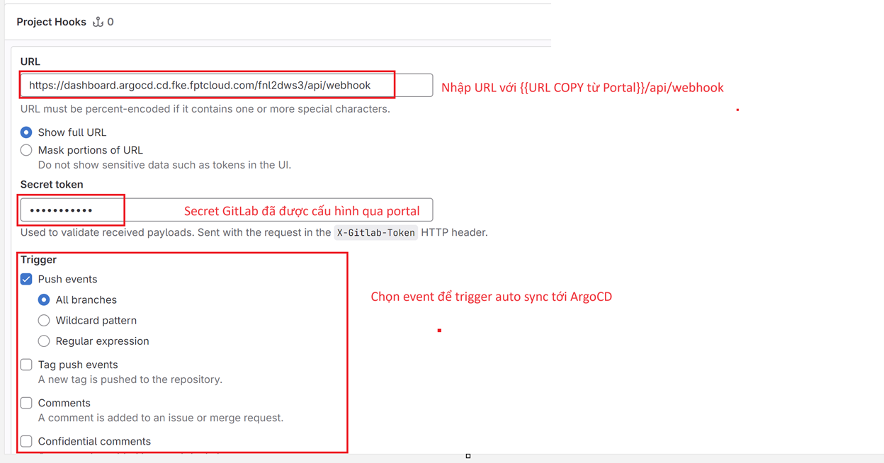Click the red annotation about /api/webhook
884x463 pixels.
(582, 88)
